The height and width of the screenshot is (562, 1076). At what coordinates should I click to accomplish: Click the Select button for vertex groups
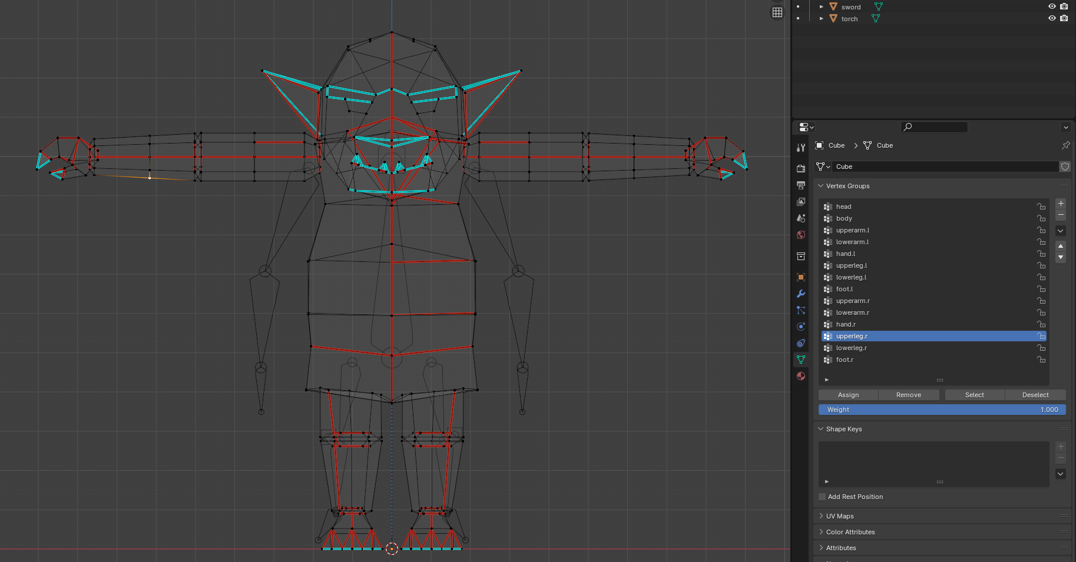[x=975, y=395]
